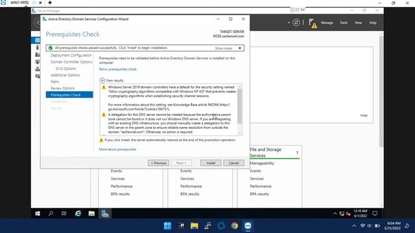Image resolution: width=415 pixels, height=233 pixels.
Task: Click the Server Manager notifications flag icon
Action: point(313,23)
